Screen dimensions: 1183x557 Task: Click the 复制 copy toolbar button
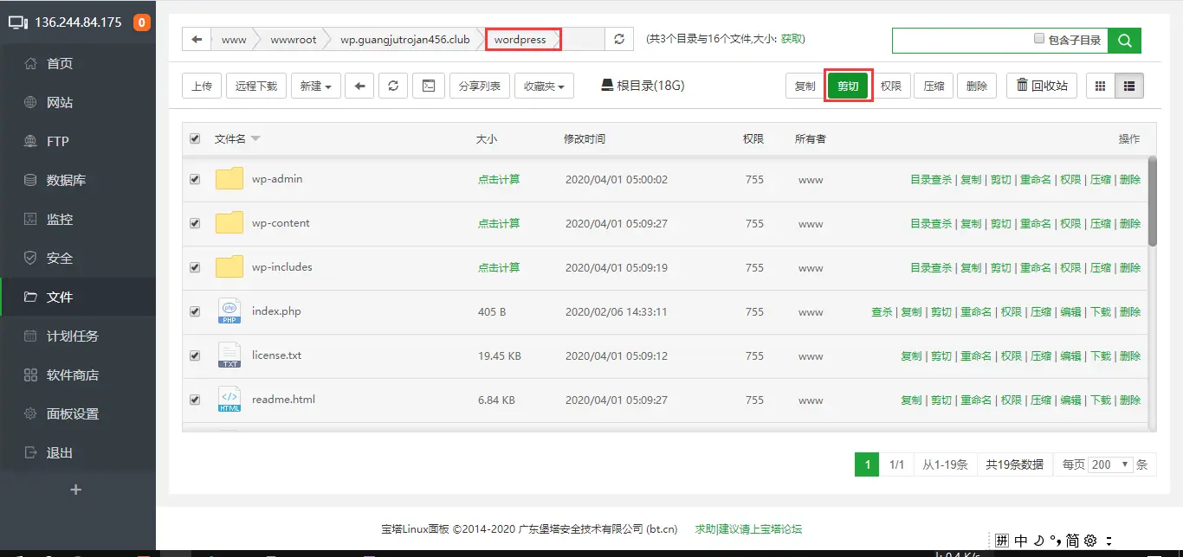pyautogui.click(x=805, y=86)
